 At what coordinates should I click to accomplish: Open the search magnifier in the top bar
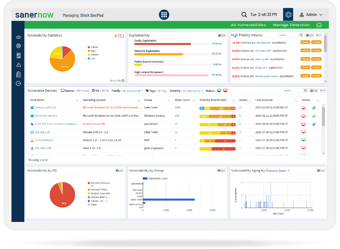point(244,14)
